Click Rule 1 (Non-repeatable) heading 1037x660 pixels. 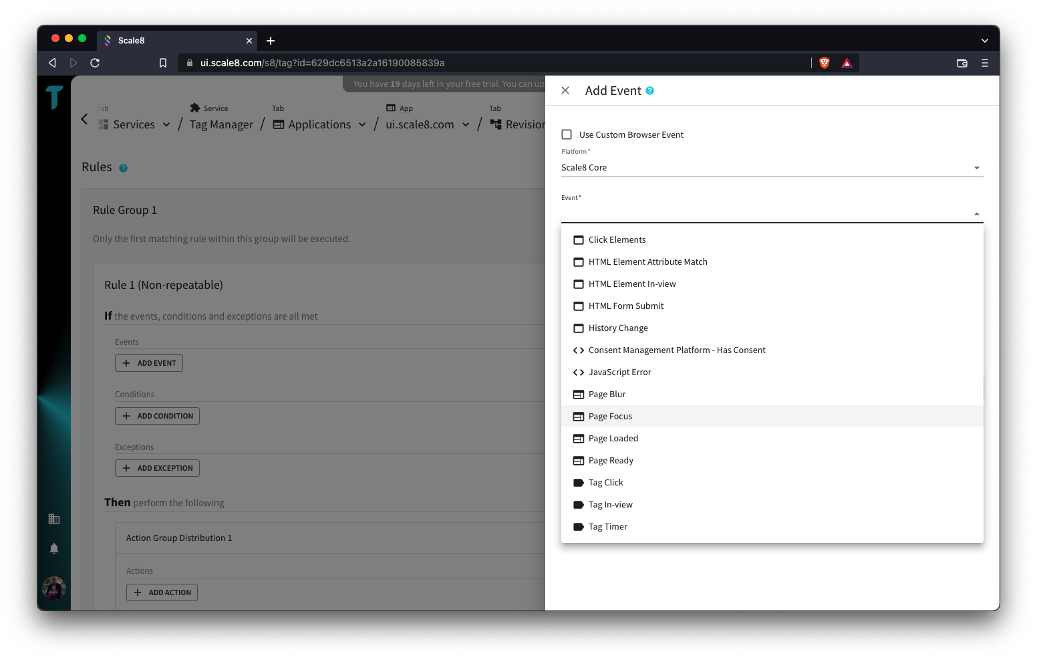164,285
